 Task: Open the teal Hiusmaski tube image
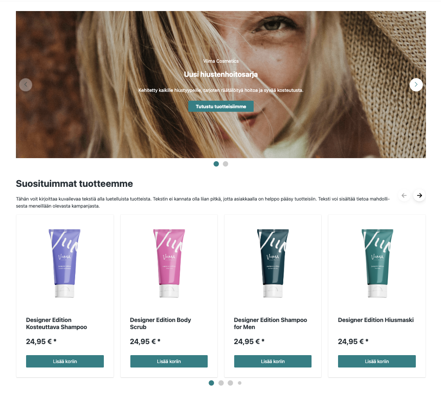(x=377, y=264)
